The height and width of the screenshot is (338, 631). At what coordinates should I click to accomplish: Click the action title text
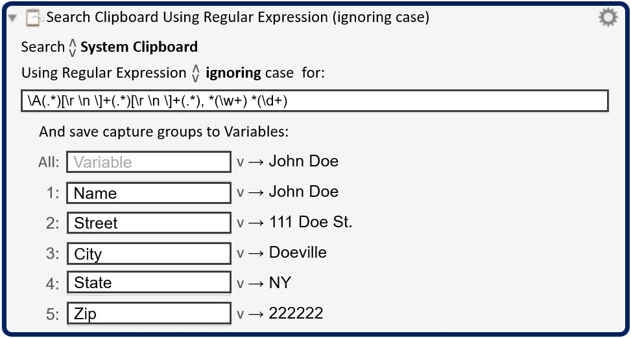pyautogui.click(x=238, y=17)
